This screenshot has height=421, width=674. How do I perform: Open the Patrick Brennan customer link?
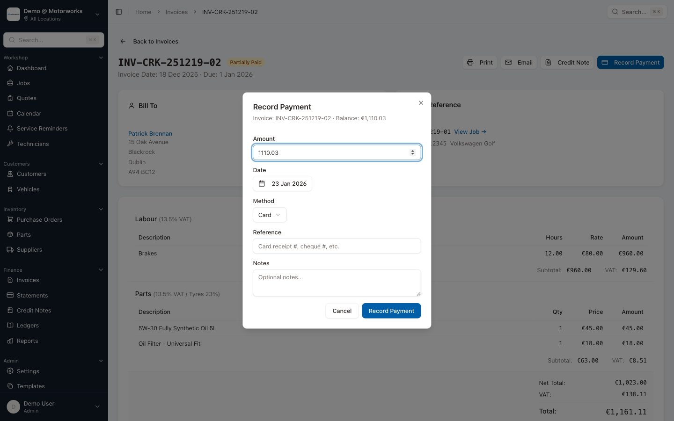[150, 133]
